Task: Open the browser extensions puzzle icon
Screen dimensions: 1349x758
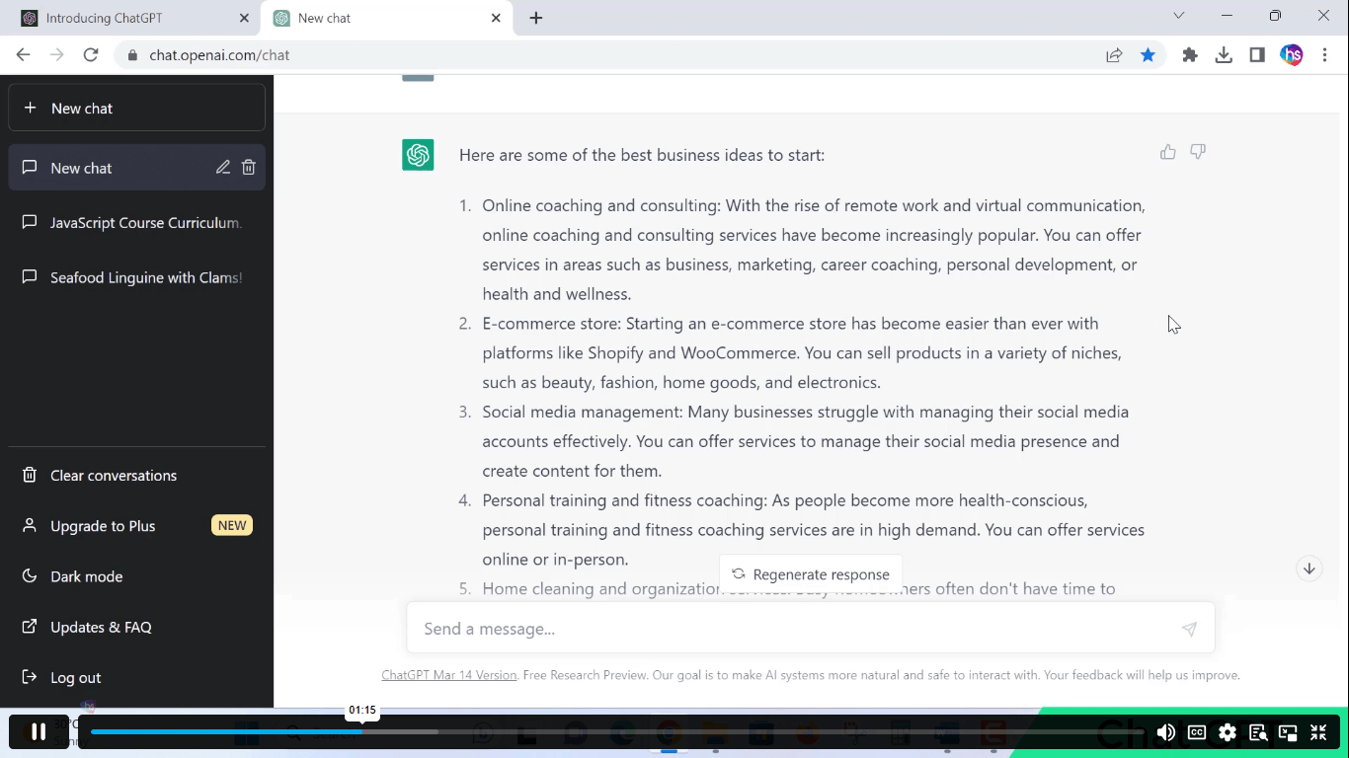Action: [1190, 55]
